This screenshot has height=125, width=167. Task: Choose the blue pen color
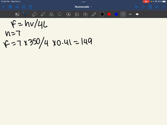tap(116, 14)
